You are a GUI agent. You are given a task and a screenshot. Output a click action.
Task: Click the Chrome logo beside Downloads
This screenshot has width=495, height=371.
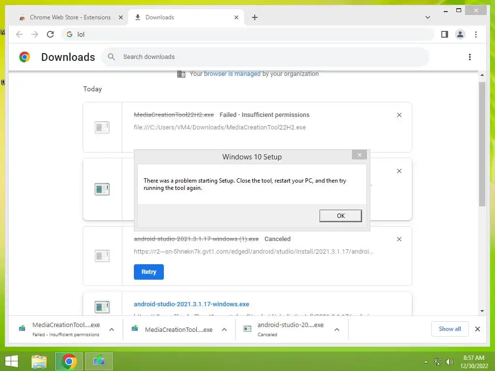click(x=25, y=57)
